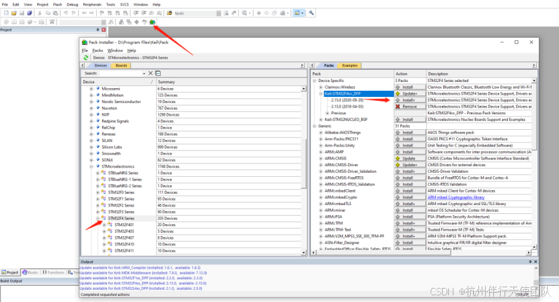The image size is (559, 302).
Task: Click the New file toolbar icon
Action: (6, 13)
